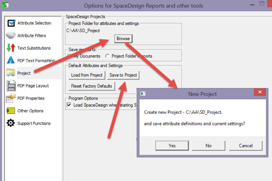Click the Support Functions gear icon
Viewport: 272px width, 181px height.
coord(11,123)
